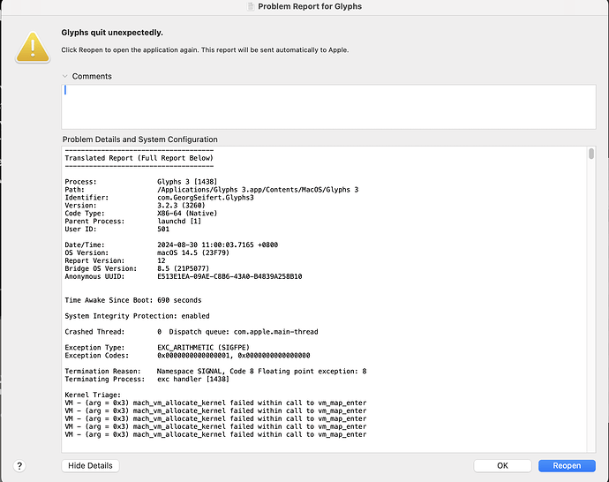Confirm with the OK button
Viewport: 609px width, 482px height.
(x=502, y=465)
